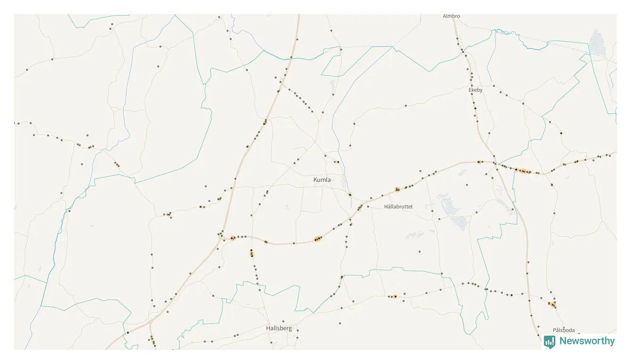
Task: Select the highlighted elongated cluster southeast of Ekeby
Action: pos(524,171)
